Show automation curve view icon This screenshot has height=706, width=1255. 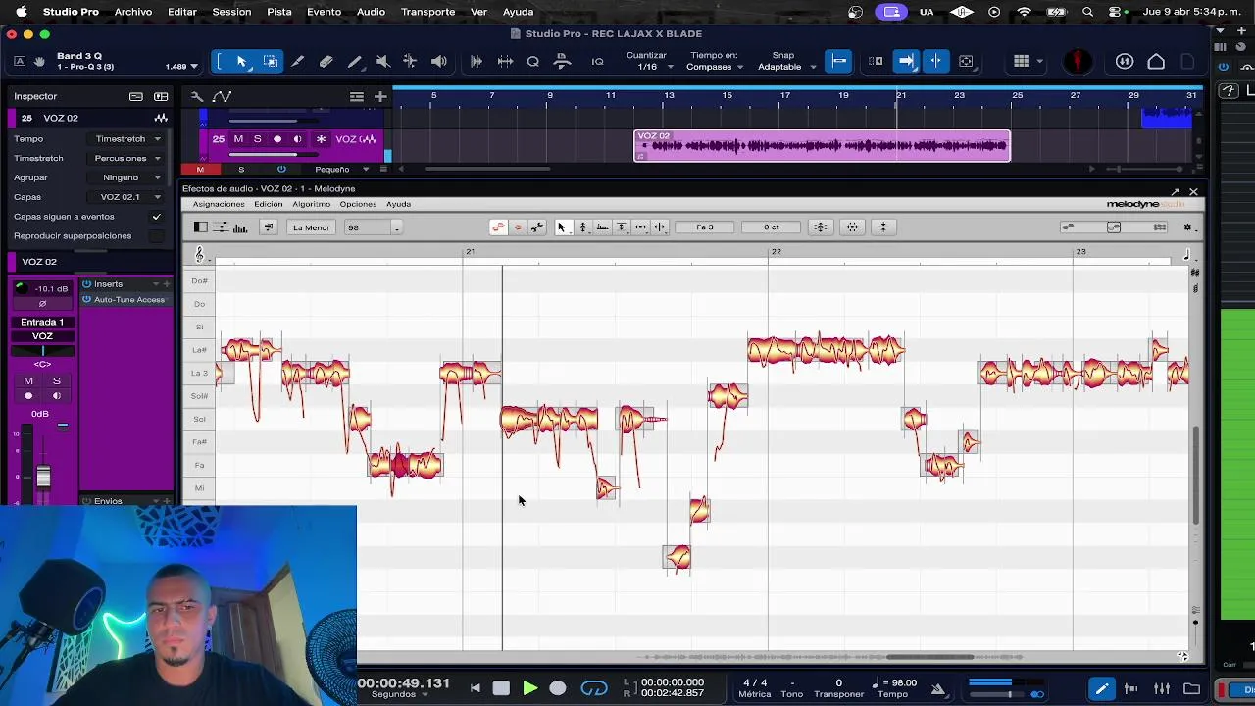(x=223, y=96)
